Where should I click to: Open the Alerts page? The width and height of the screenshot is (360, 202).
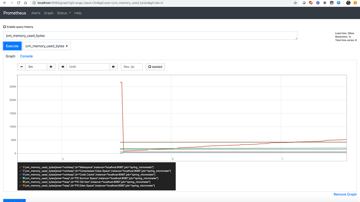click(36, 13)
